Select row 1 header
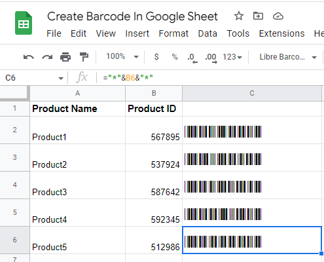Screen dimensions: 324x262 click(14, 109)
